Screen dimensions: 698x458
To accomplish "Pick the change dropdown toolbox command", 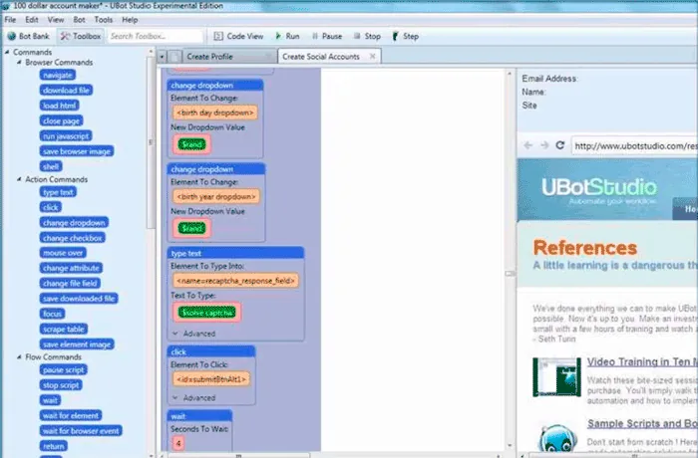I will pos(74,222).
